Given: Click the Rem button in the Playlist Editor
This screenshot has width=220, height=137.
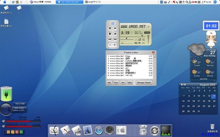Looking at the screenshot, I should 116,83.
